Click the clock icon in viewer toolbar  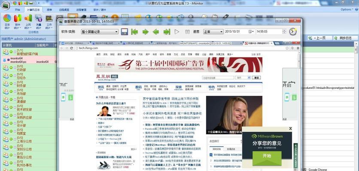tap(292, 32)
